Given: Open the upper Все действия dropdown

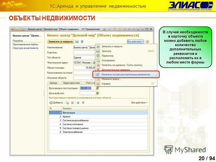Looking at the screenshot, I should [x=135, y=42].
